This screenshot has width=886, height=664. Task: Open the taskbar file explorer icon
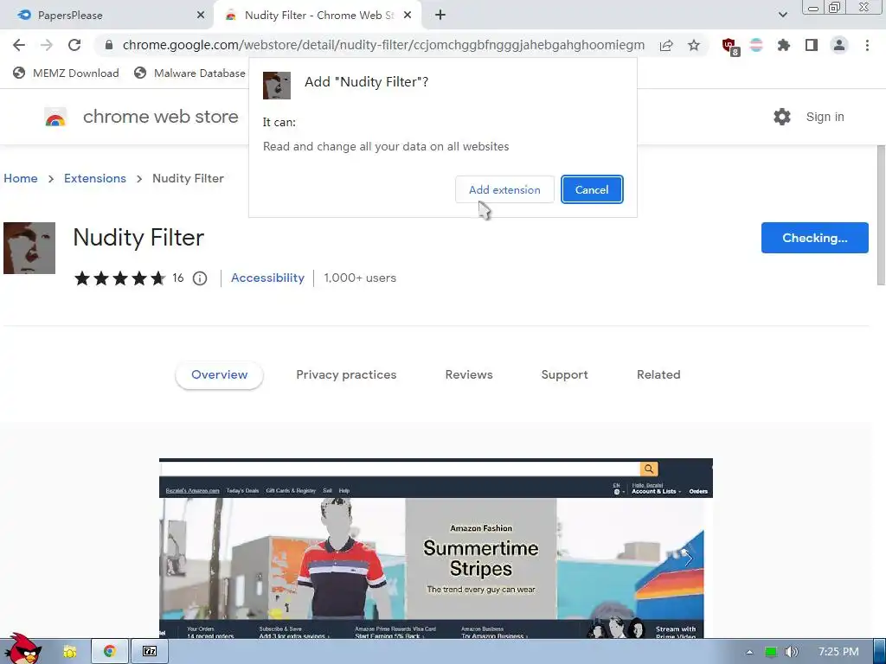tap(70, 652)
